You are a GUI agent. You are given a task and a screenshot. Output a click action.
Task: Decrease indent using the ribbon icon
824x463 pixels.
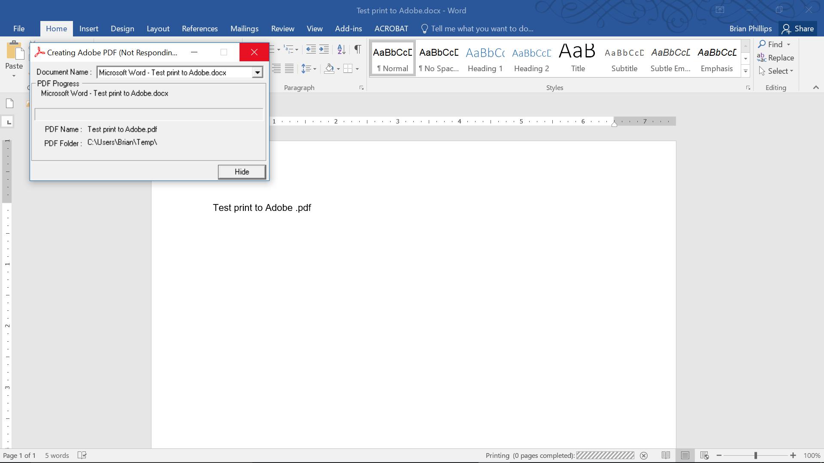[x=312, y=49]
